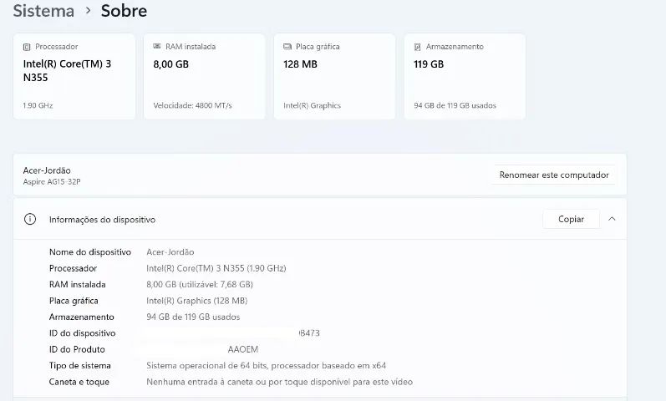Select Intel(R) Graphics (128 MB) value
The height and width of the screenshot is (401, 666).
(x=197, y=301)
